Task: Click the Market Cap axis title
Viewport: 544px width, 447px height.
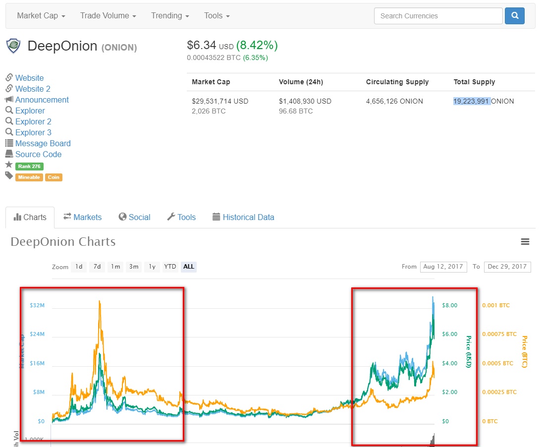Action: (21, 351)
